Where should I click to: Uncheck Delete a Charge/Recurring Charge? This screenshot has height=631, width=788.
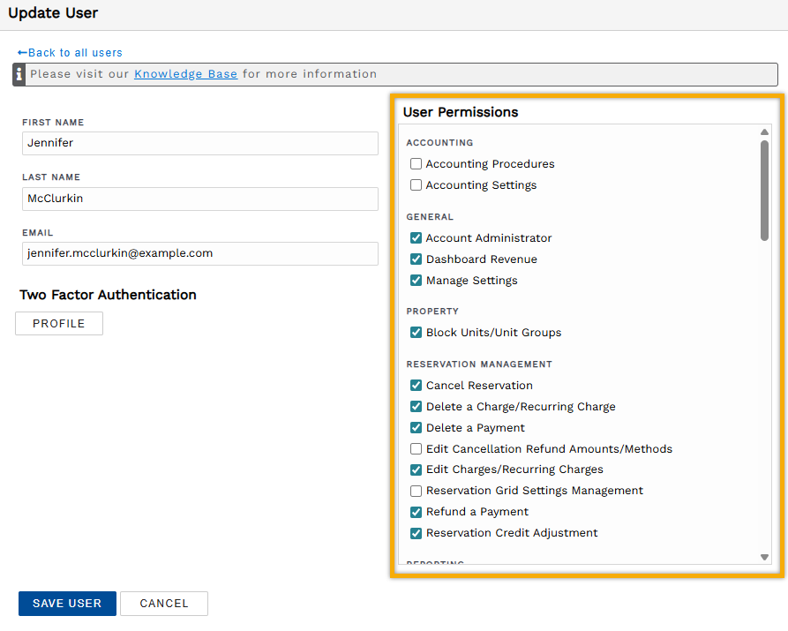click(416, 406)
